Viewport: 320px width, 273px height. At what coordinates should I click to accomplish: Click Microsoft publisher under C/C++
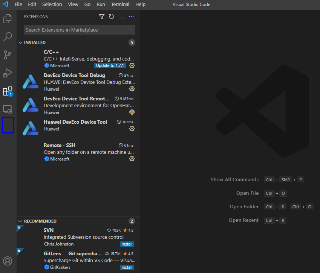coord(60,66)
